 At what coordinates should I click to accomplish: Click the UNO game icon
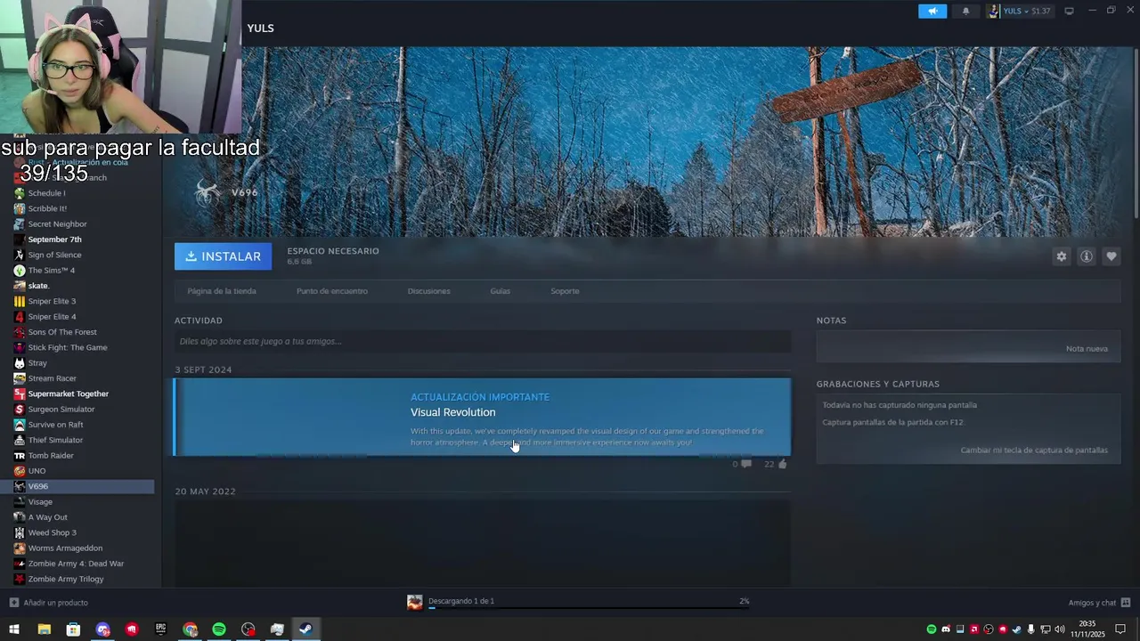coord(20,471)
